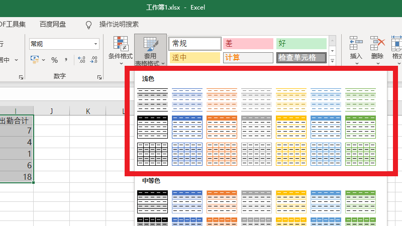Apply the 差 cell style
The image size is (402, 226).
247,44
